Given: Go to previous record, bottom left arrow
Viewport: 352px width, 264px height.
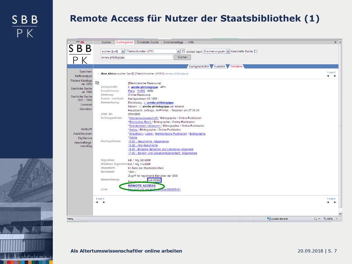Looking at the screenshot, I should pyautogui.click(x=97, y=202).
